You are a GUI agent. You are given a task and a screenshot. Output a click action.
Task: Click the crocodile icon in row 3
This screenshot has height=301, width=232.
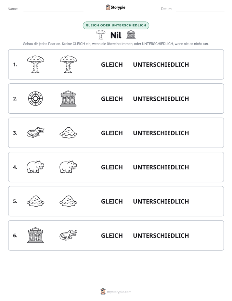[35, 133]
